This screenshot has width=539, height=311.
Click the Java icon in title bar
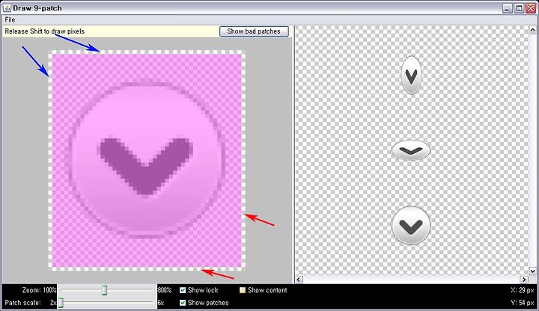click(7, 8)
